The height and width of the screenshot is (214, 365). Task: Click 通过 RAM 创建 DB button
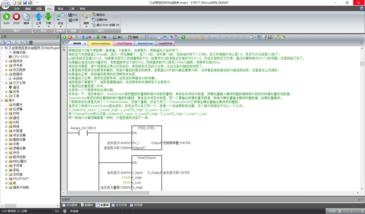pyautogui.click(x=105, y=25)
